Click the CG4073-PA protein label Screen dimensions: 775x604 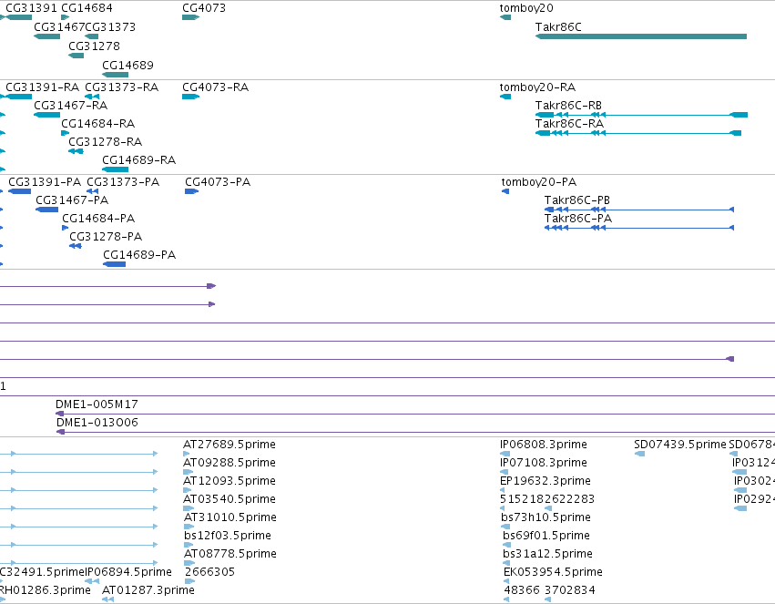pos(218,182)
